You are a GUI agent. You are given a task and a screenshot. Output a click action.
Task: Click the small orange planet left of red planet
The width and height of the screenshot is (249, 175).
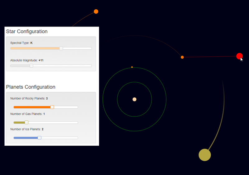182,57
